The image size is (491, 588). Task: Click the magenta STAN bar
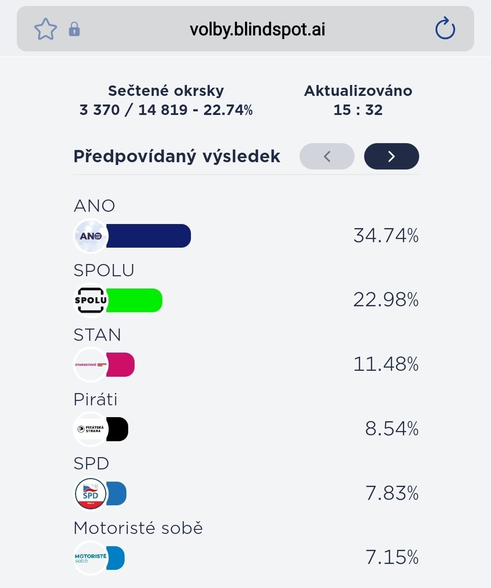pos(121,364)
